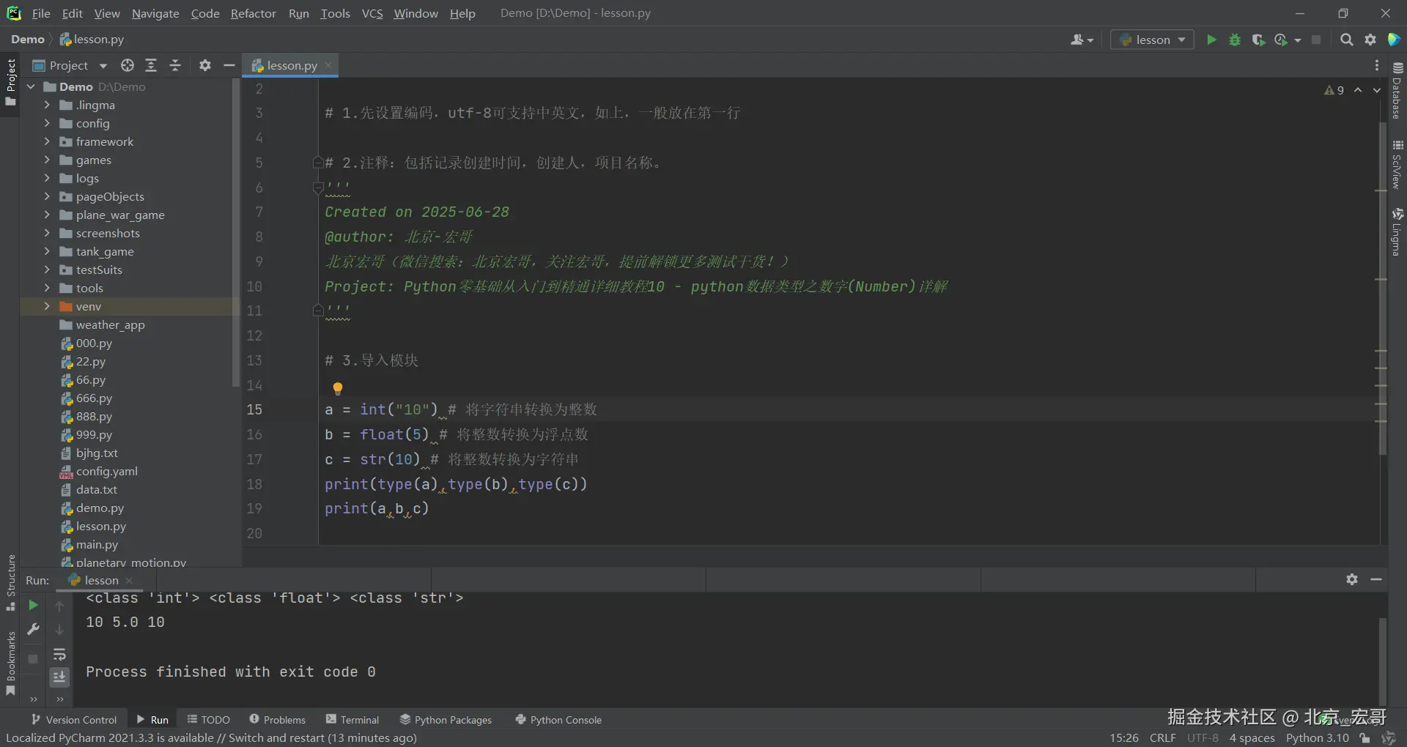Open the JetBrains Toolbox colorful icon
This screenshot has height=747, width=1407.
tap(1394, 40)
